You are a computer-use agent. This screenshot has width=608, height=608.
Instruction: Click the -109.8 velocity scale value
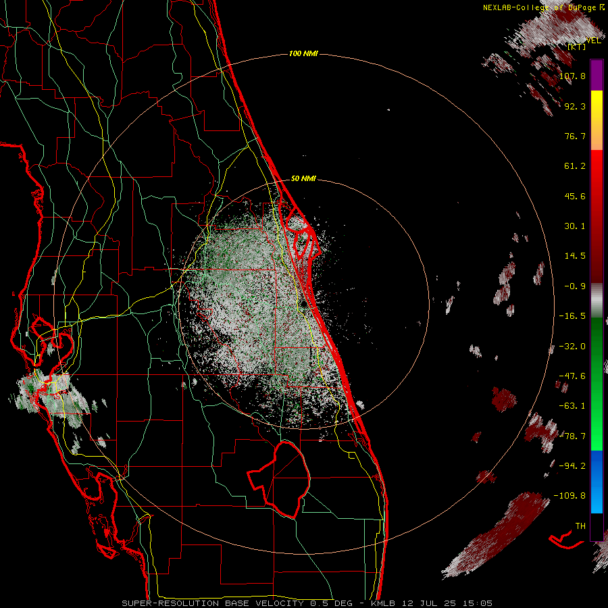569,496
